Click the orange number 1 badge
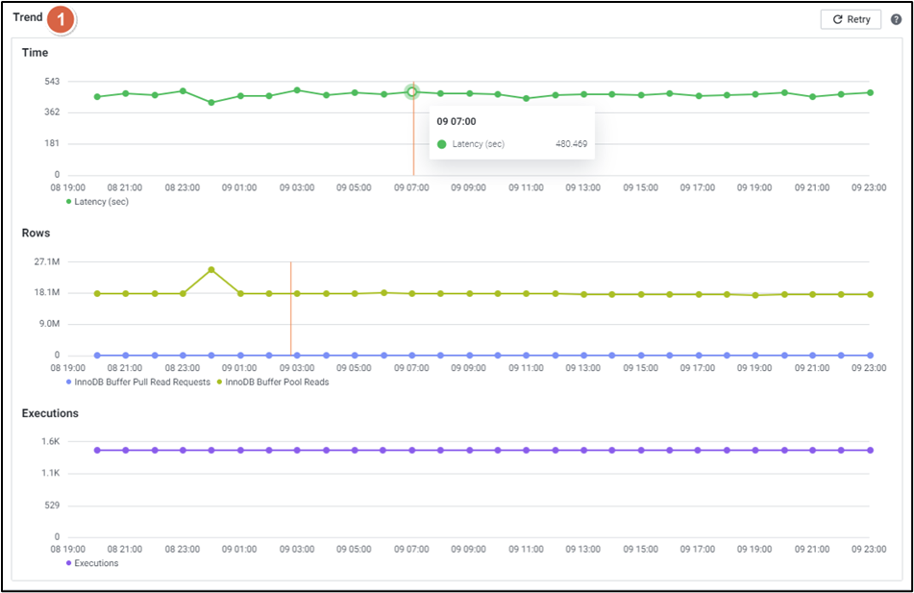The height and width of the screenshot is (593, 914). point(62,18)
